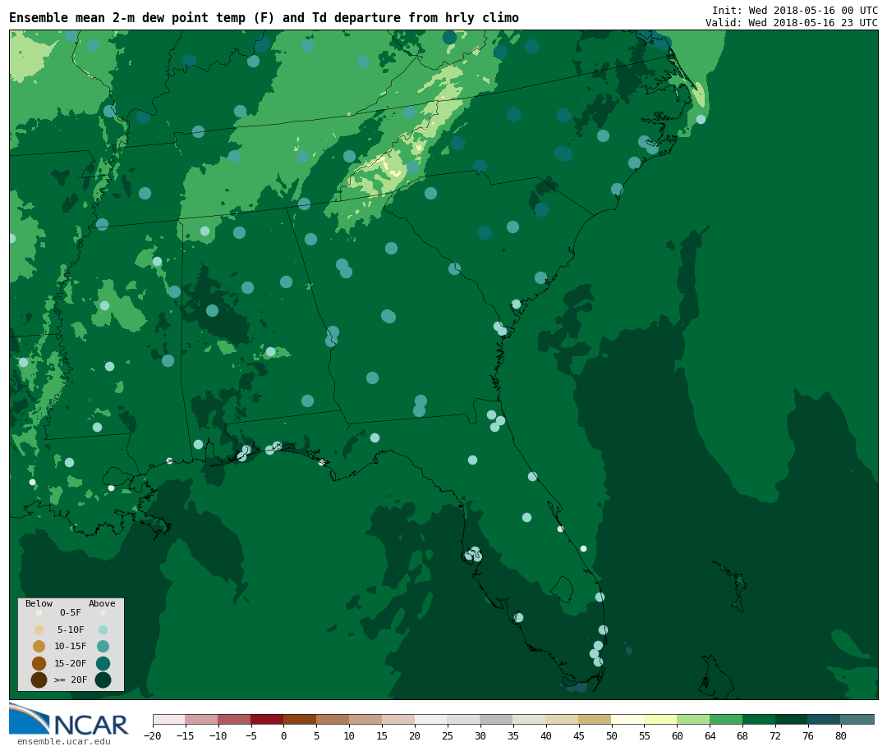The height and width of the screenshot is (751, 887).
Task: Click the 'Valid: Wed 2018-05-16 23 UTC' timestamp
Action: (x=791, y=22)
